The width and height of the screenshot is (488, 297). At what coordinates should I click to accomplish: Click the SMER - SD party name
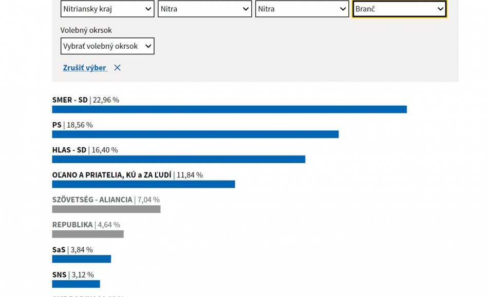coord(70,100)
